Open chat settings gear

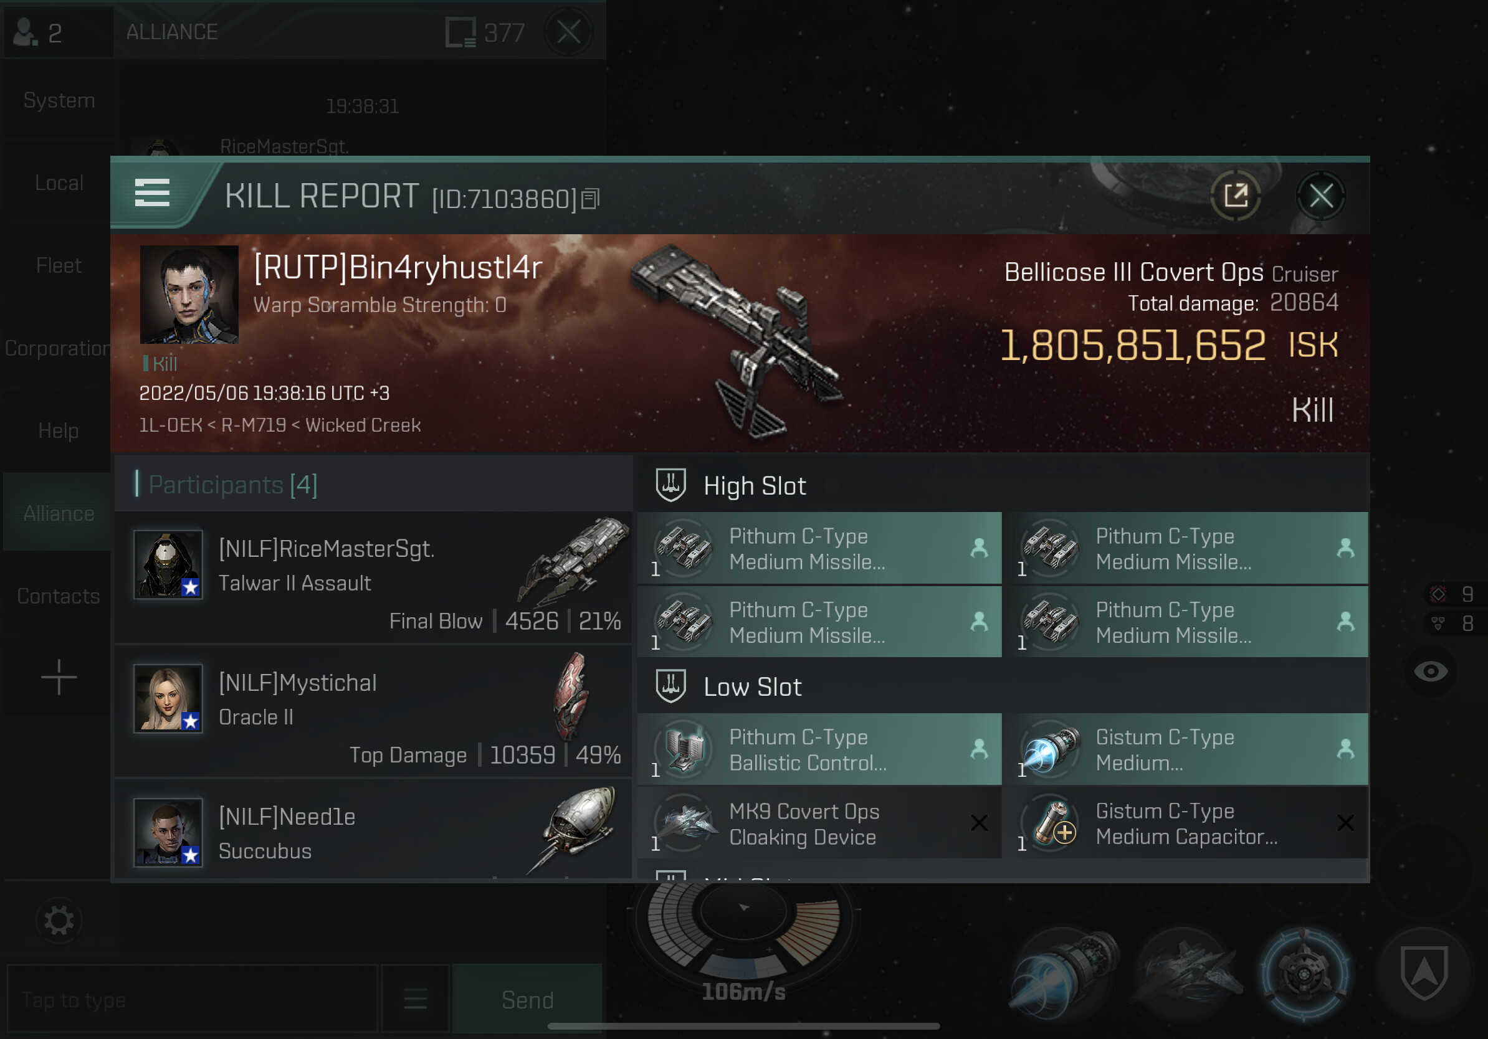coord(59,921)
